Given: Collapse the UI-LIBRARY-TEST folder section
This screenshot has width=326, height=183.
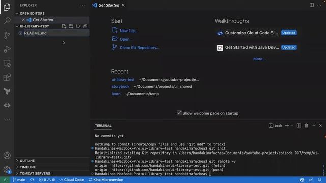Looking at the screenshot, I should click(x=34, y=26).
